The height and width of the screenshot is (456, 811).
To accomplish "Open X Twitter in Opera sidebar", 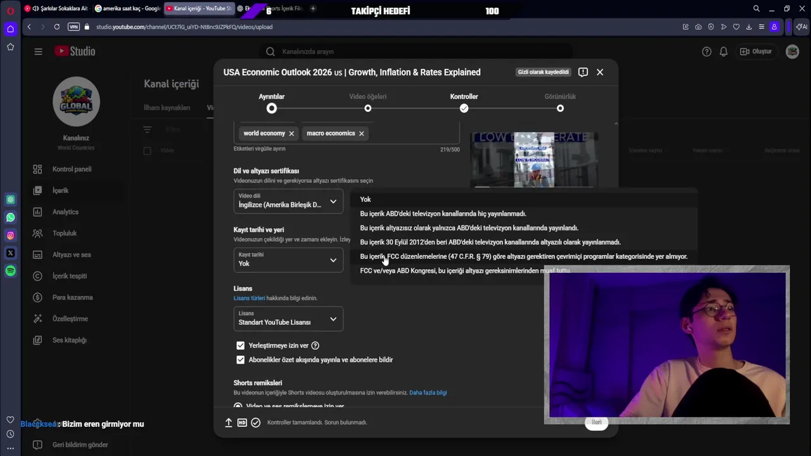I will [x=10, y=253].
